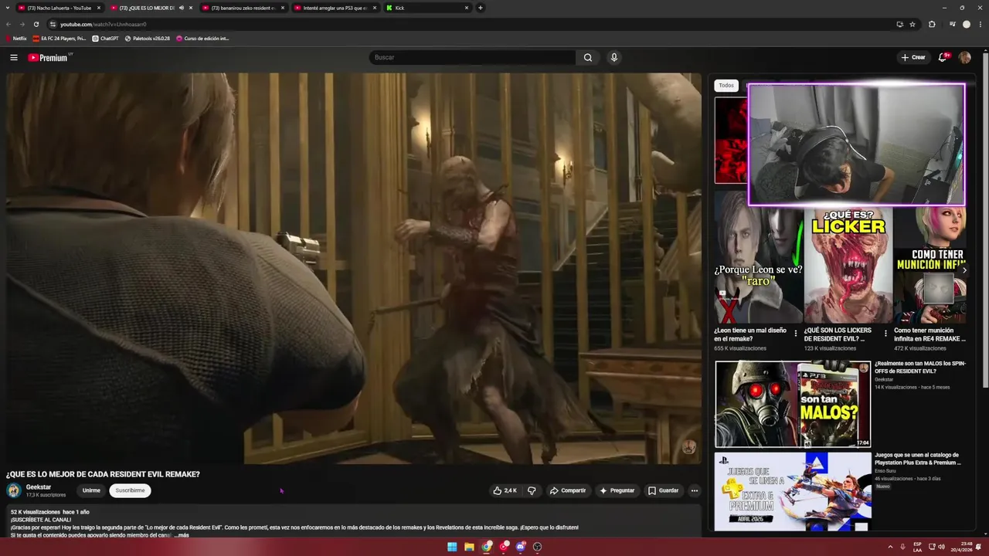Mute the playing tab's audio icon
Screen dimensions: 989x556
(182, 8)
